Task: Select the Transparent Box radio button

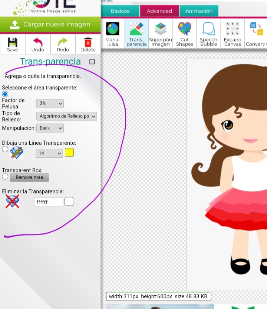Action: click(5, 177)
